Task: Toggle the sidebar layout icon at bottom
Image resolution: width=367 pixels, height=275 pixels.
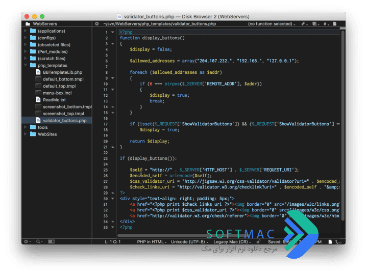Action: [x=51, y=241]
